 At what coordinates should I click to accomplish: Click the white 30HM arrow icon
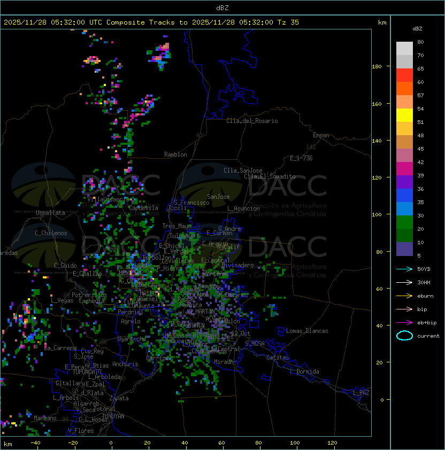point(404,282)
